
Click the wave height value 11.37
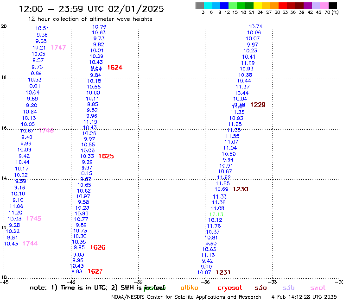(242, 87)
